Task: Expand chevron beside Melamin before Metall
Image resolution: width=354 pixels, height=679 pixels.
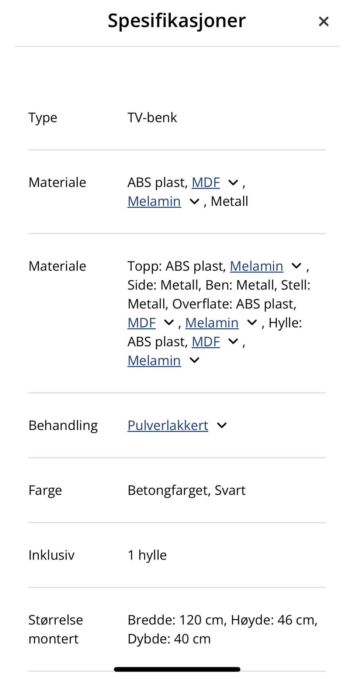Action: point(194,201)
